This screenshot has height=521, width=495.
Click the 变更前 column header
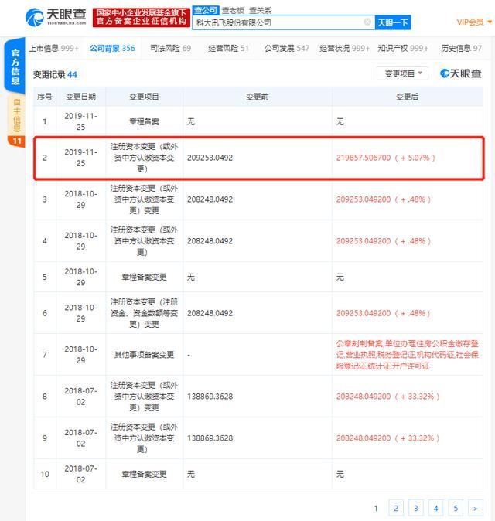point(258,97)
